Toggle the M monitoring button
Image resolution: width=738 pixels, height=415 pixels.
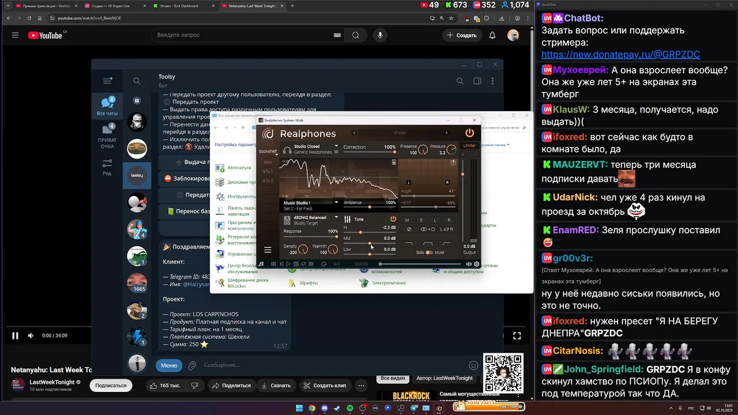click(407, 220)
